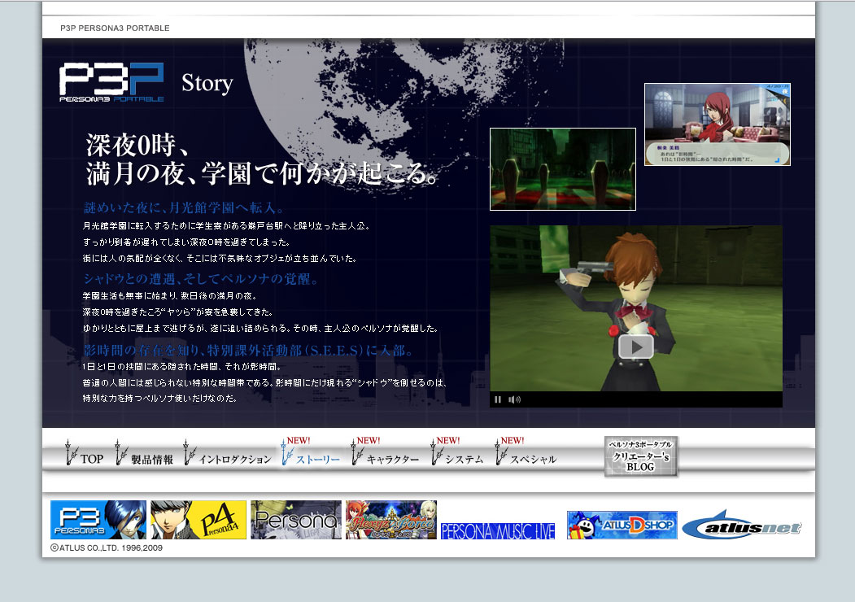Go to the システム page
Image resolution: width=855 pixels, height=602 pixels.
click(457, 452)
